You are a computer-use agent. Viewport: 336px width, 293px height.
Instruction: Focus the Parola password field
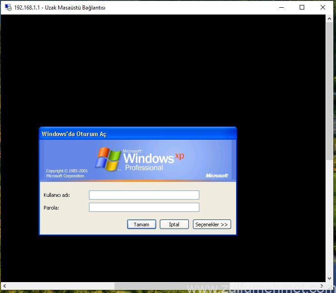pyautogui.click(x=144, y=207)
